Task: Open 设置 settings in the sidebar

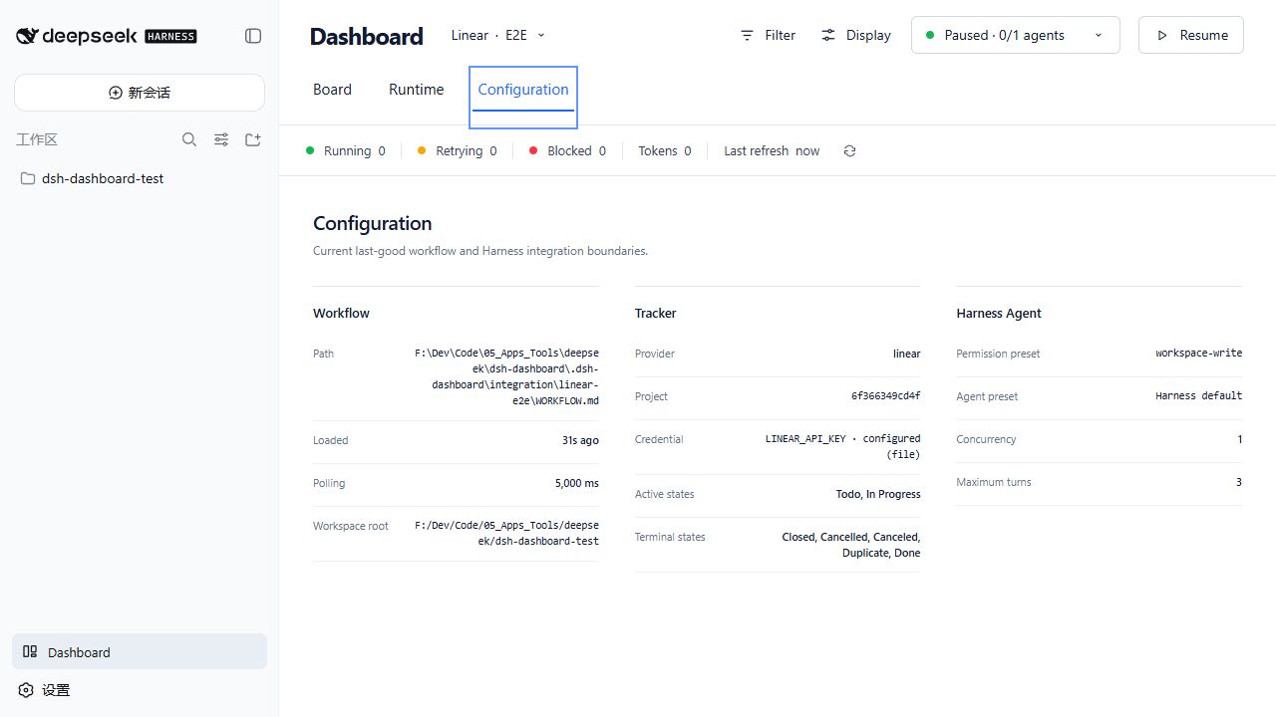Action: coord(140,690)
